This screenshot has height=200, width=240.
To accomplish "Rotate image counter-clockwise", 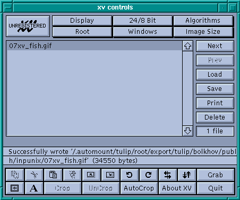I will (130, 175).
